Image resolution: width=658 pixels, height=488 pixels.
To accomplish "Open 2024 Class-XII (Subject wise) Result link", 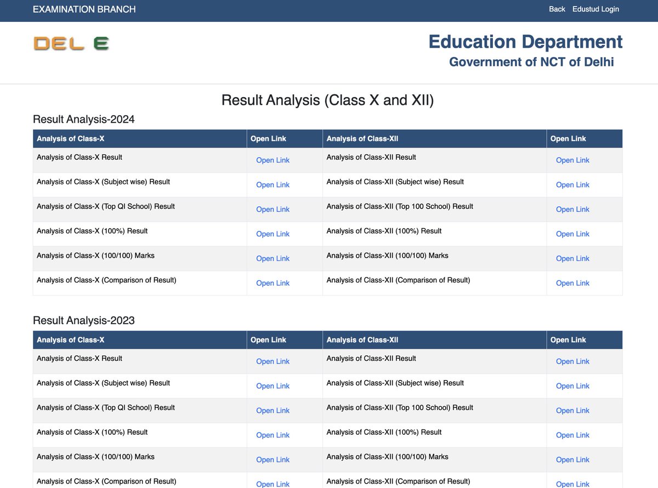I will (x=572, y=185).
